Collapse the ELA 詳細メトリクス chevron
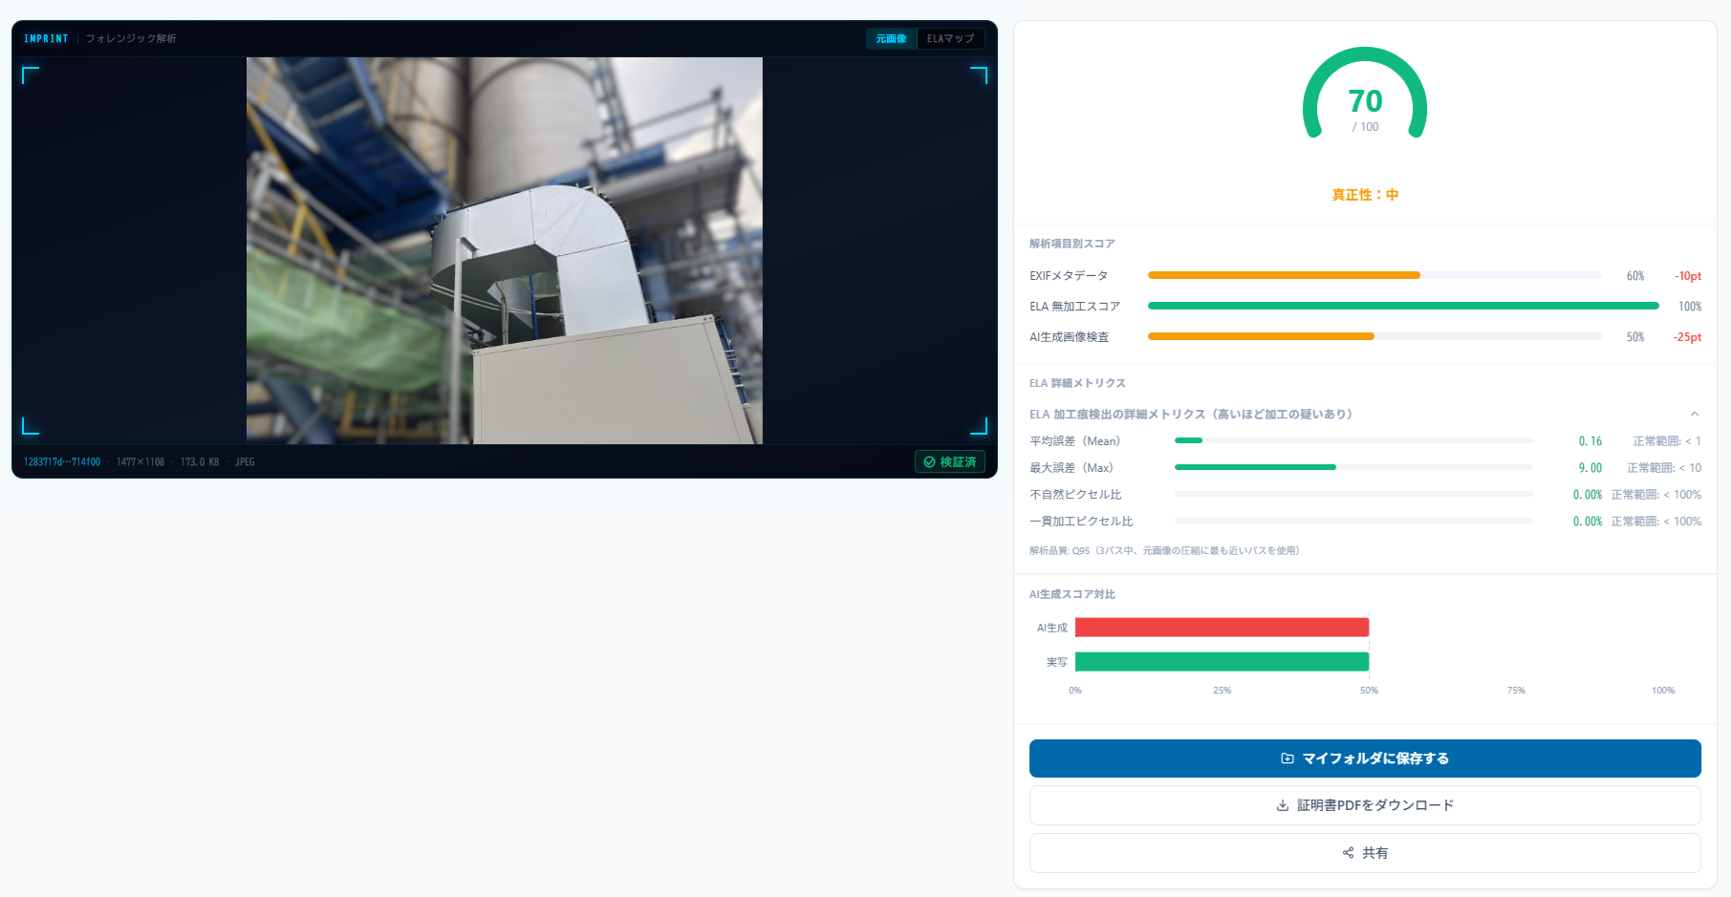 click(x=1694, y=414)
